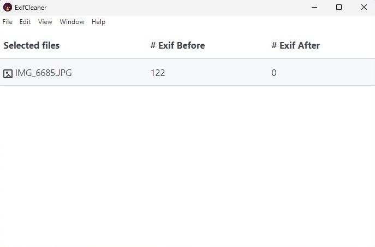Image resolution: width=375 pixels, height=247 pixels.
Task: Click the ExifCleaner app icon in title bar
Action: [x=8, y=7]
